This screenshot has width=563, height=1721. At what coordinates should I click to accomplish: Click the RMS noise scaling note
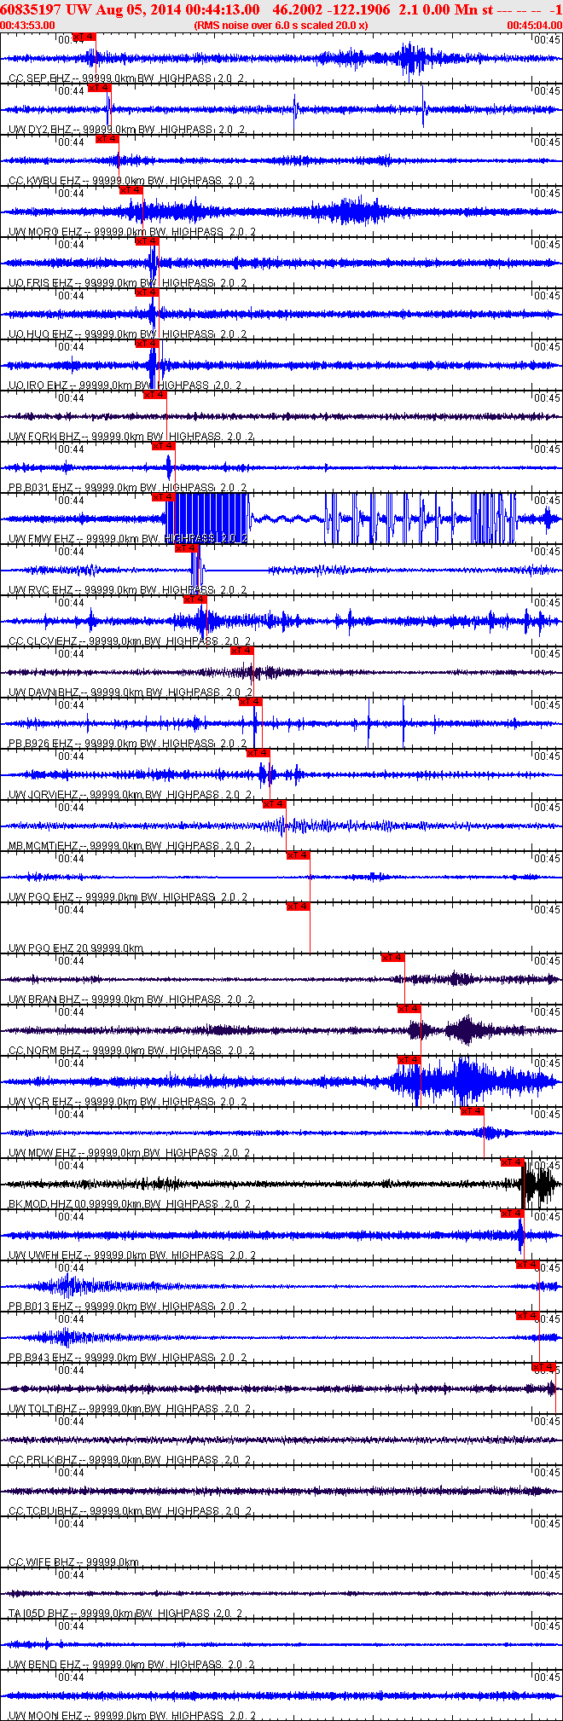tap(281, 26)
